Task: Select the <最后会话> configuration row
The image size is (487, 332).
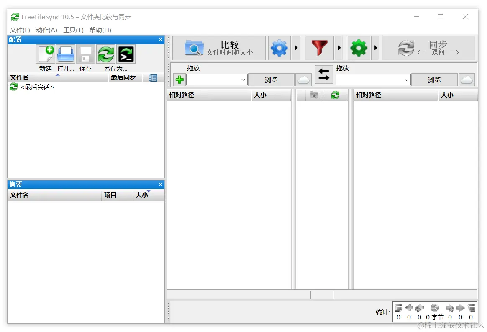Action: 86,87
